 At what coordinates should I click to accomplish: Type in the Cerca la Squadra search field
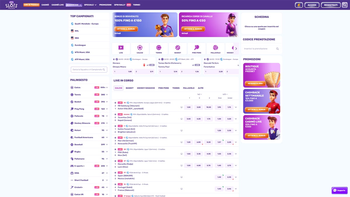(89, 69)
